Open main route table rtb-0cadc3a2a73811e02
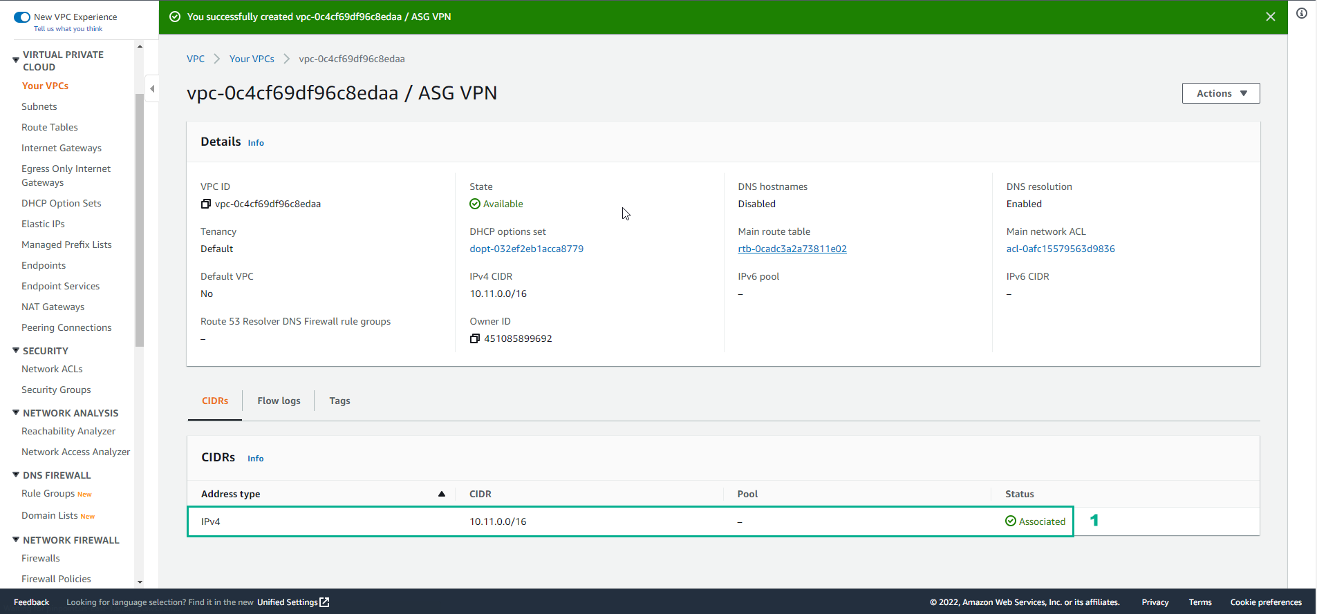 792,249
